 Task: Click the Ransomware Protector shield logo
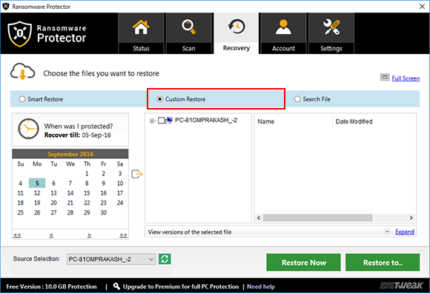point(20,34)
